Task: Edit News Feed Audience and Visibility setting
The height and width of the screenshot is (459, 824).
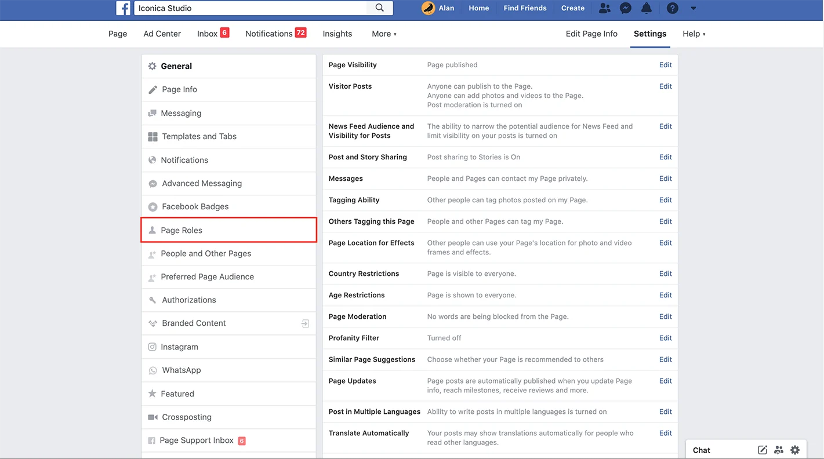Action: click(x=666, y=126)
